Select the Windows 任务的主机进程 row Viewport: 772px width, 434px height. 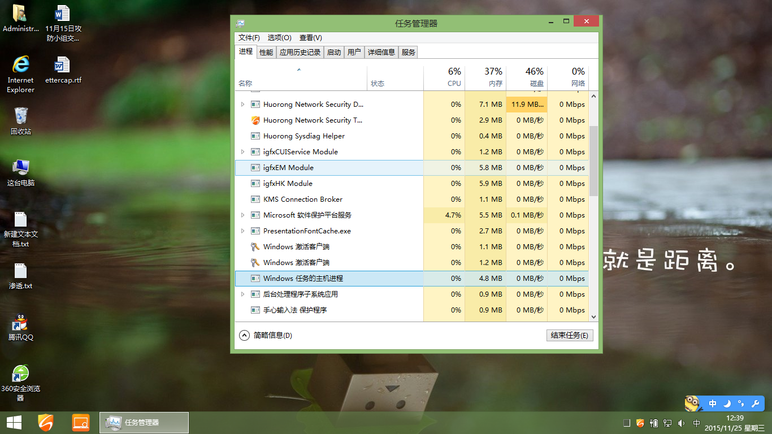click(x=411, y=279)
